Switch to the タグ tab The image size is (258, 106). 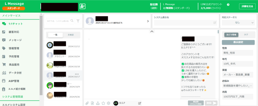tap(246, 35)
